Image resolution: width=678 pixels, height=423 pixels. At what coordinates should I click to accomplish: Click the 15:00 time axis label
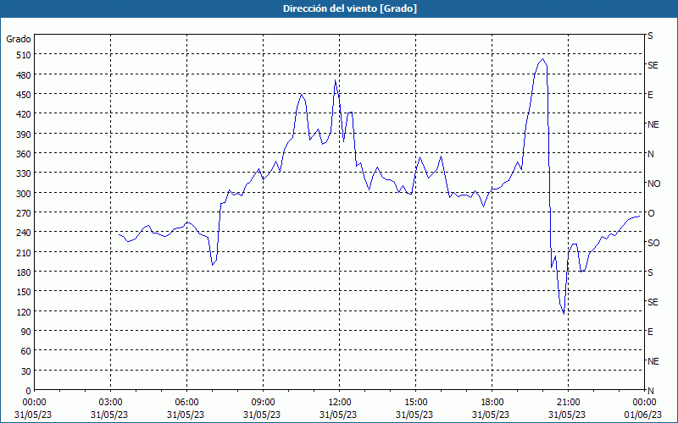[415, 403]
